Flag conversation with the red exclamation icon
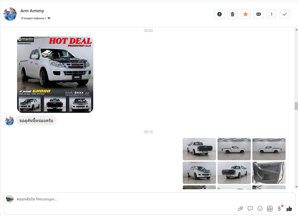This screenshot has width=298, height=217. click(272, 14)
